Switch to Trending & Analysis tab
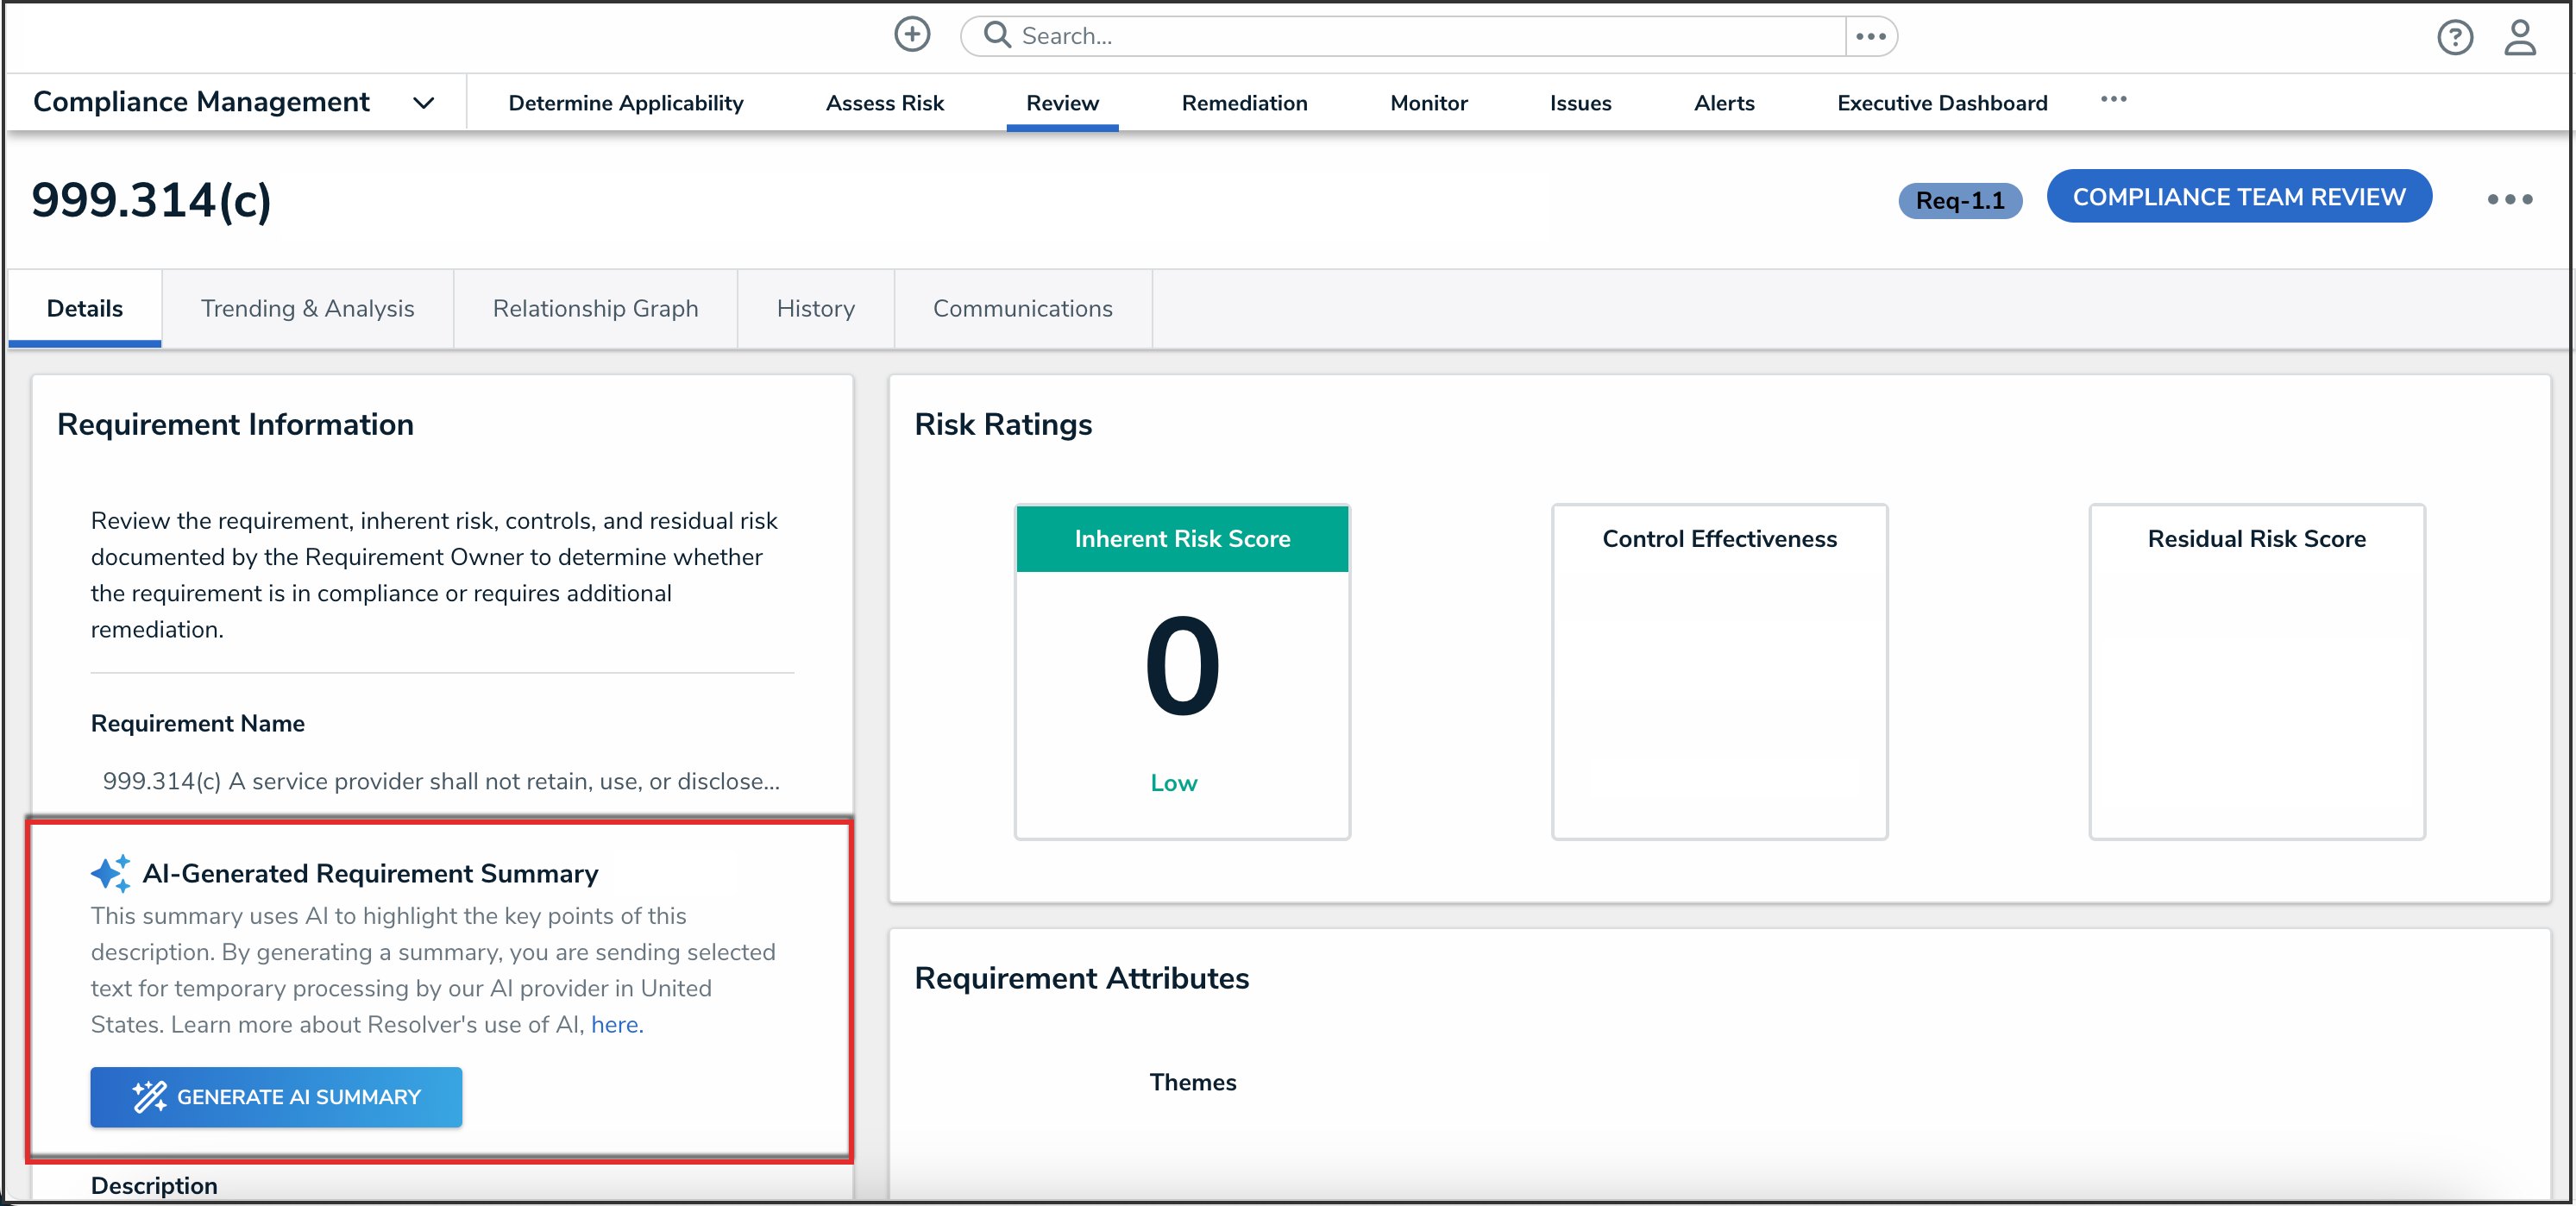This screenshot has width=2576, height=1206. pos(307,309)
